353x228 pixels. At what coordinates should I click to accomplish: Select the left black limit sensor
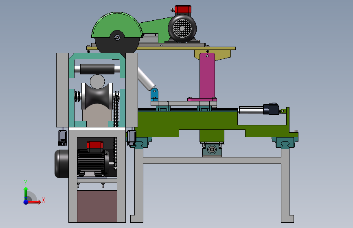63,138
